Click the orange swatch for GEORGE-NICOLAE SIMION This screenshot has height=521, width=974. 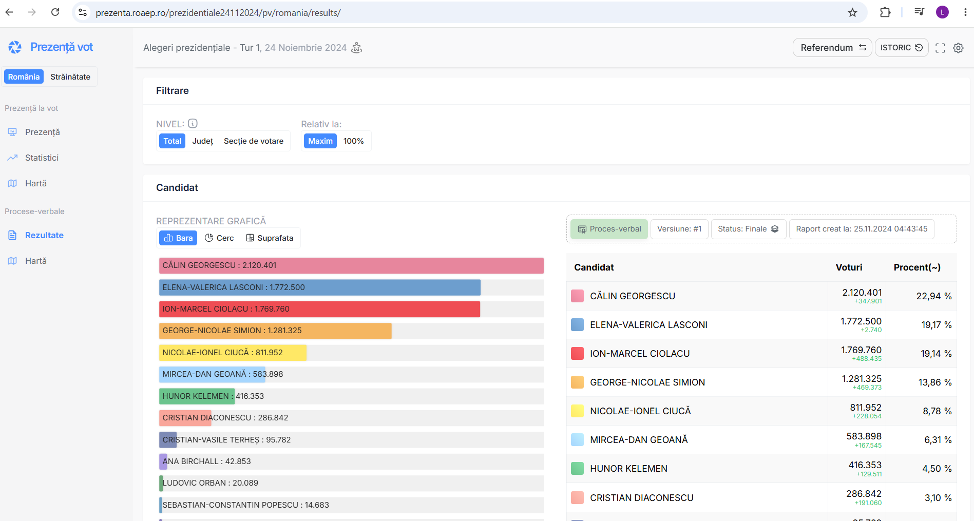[577, 382]
